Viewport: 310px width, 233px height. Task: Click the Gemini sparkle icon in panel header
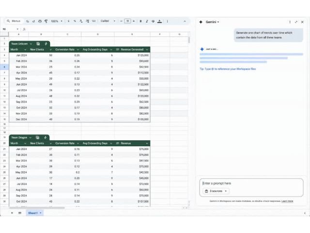pos(201,22)
